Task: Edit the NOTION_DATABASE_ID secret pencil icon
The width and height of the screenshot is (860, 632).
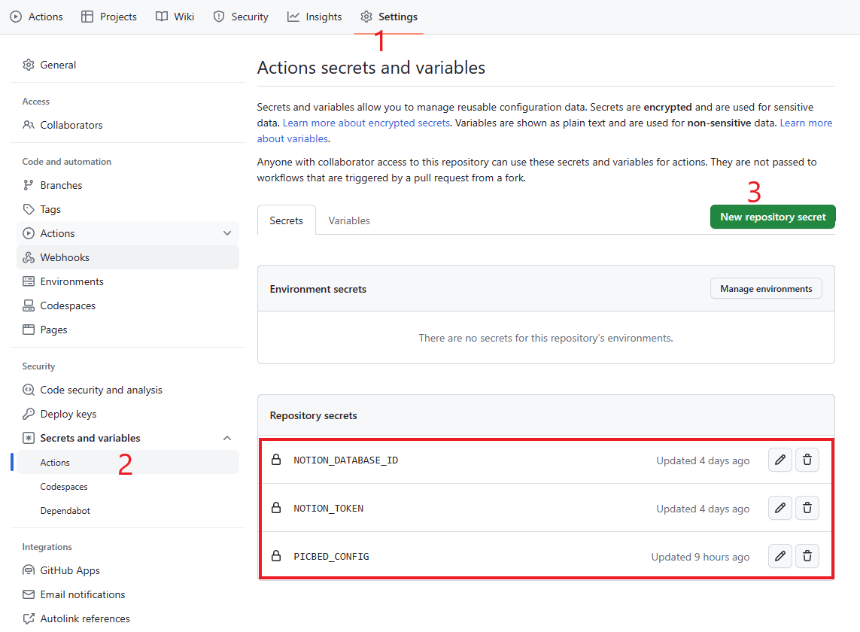Action: click(780, 460)
